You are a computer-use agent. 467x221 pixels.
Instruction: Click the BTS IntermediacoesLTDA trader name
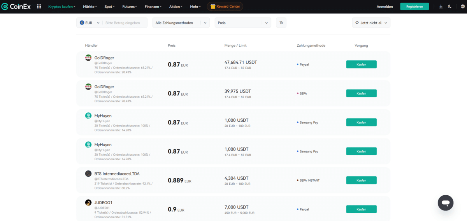[x=117, y=174]
